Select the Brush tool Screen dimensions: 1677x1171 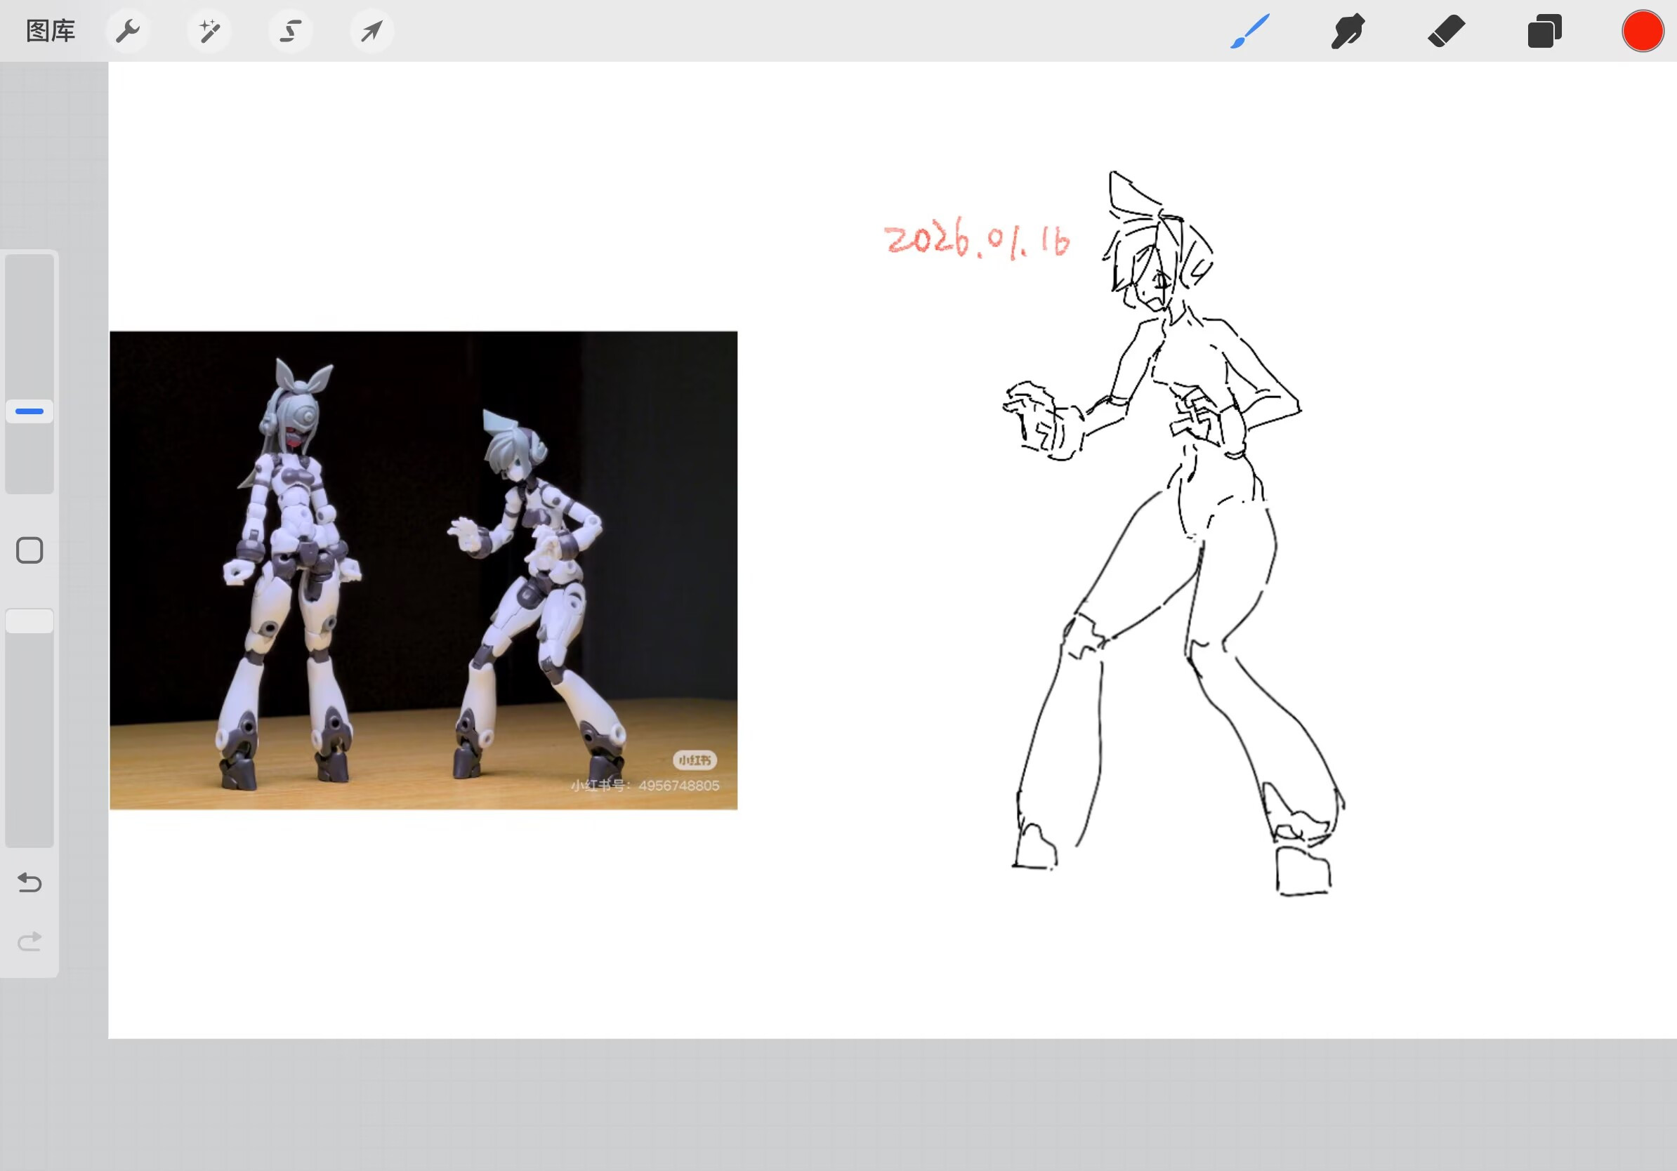pyautogui.click(x=1250, y=32)
